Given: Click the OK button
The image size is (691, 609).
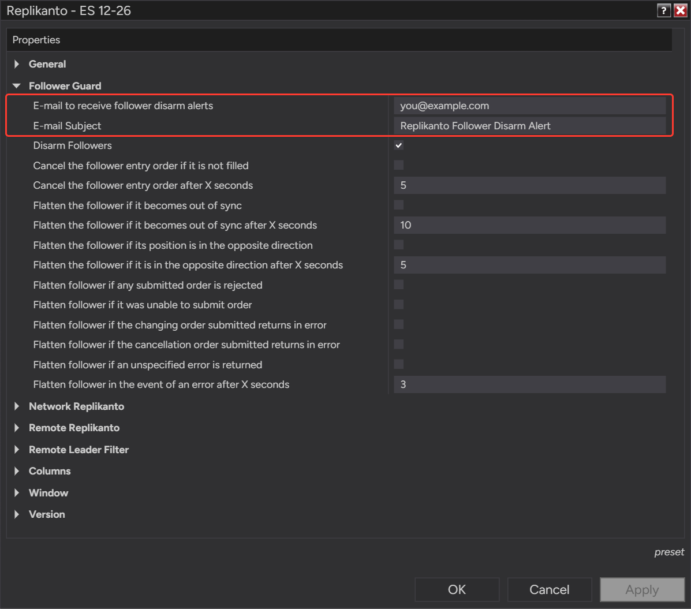Looking at the screenshot, I should click(457, 589).
